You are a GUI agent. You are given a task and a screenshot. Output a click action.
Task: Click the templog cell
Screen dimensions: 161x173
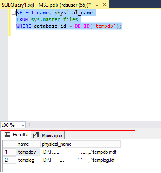(28, 160)
